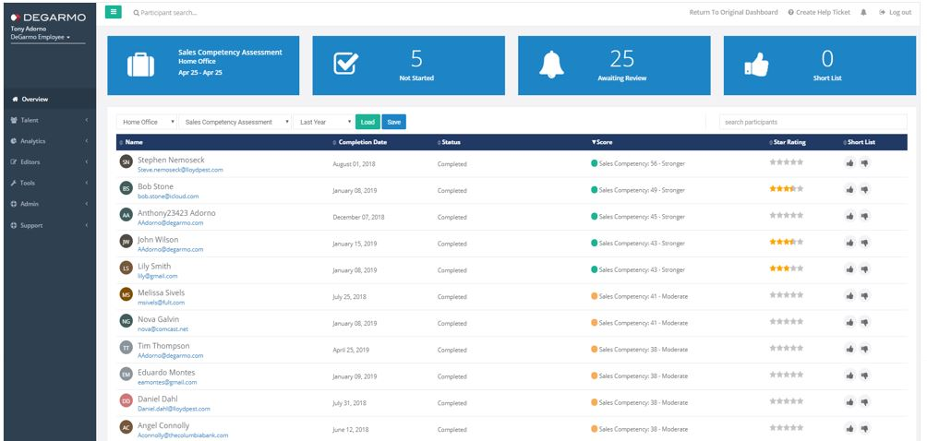
Task: Sort table by Short List column
Action: 860,142
